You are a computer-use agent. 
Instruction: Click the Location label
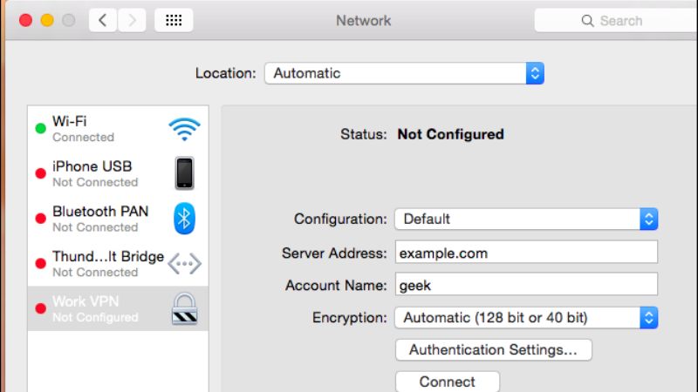coord(226,73)
